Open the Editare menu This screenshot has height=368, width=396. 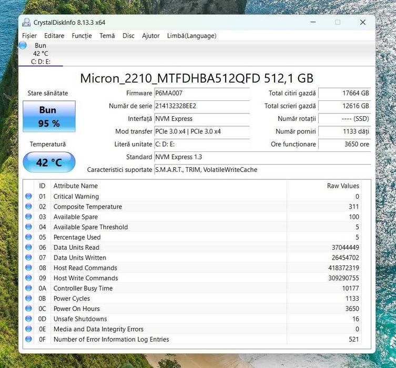[x=54, y=36]
